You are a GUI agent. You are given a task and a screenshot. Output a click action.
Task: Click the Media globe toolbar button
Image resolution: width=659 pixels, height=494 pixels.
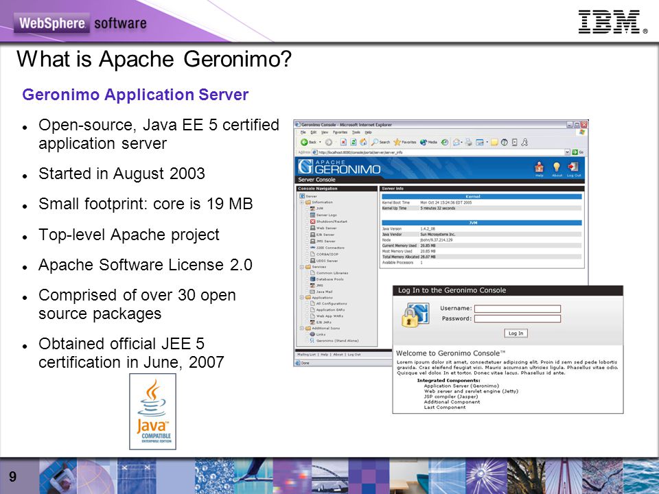(428, 143)
